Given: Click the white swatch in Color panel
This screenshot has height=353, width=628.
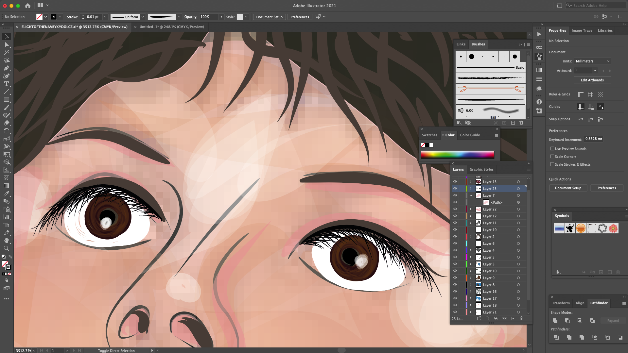Looking at the screenshot, I should point(431,145).
